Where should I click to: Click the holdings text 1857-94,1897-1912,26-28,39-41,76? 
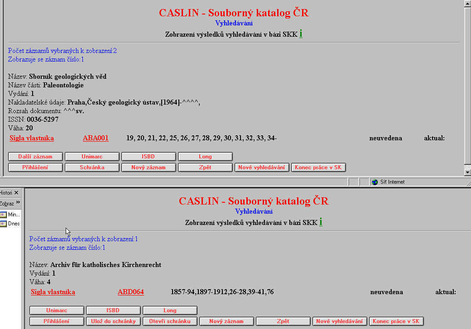click(x=222, y=292)
